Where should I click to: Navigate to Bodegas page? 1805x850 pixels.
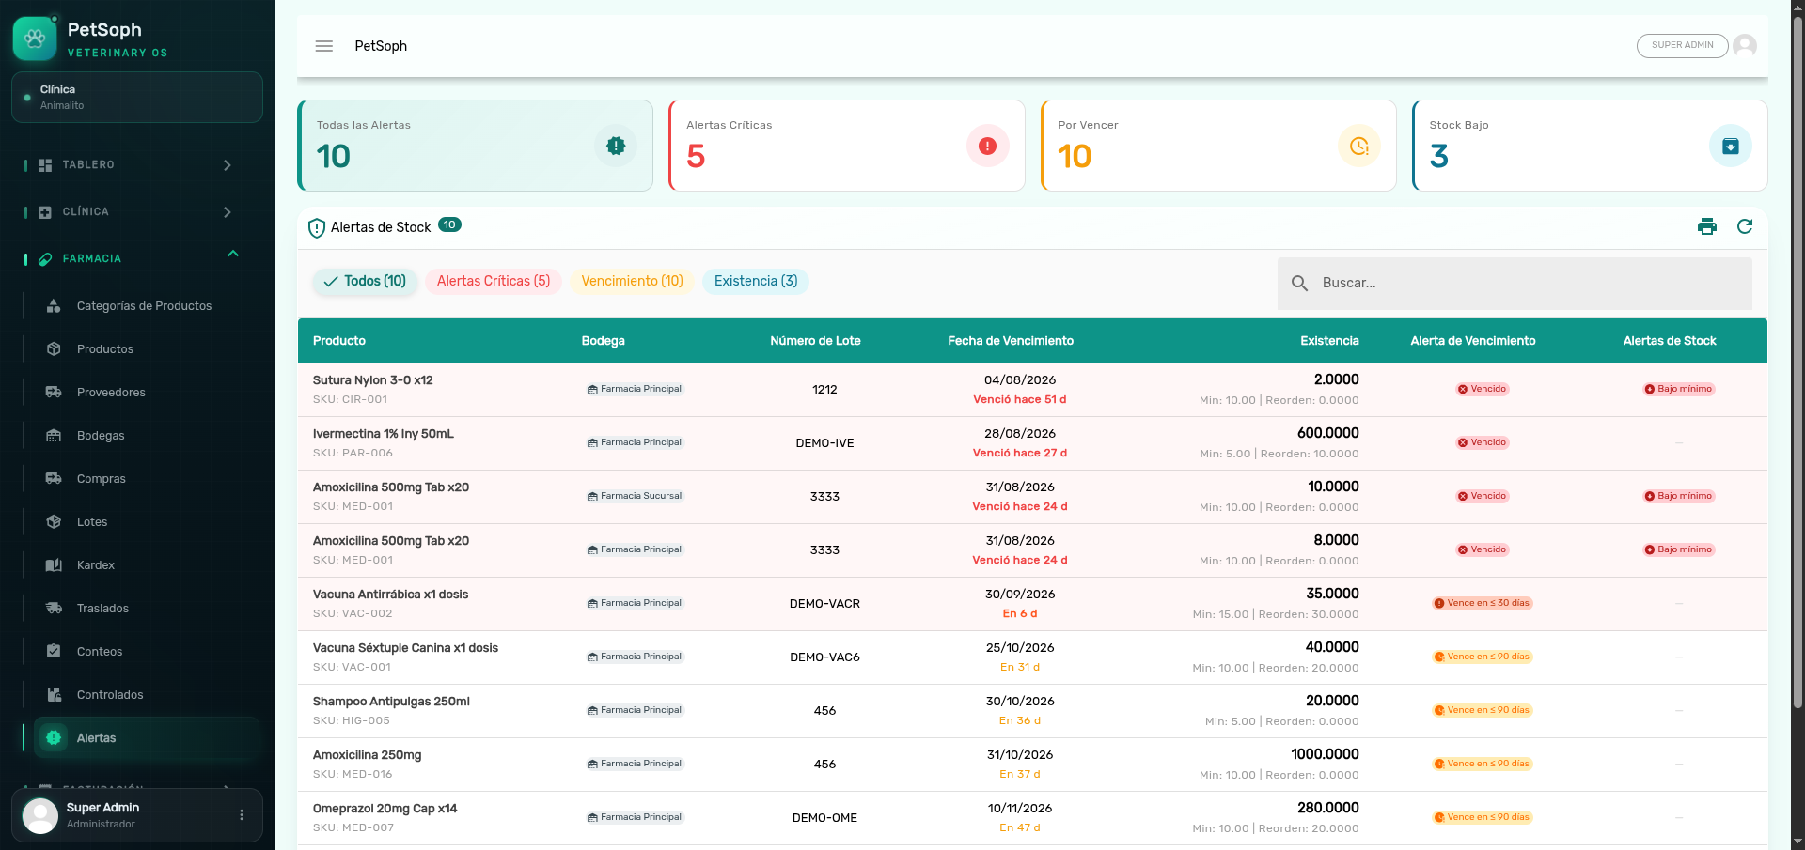point(101,436)
